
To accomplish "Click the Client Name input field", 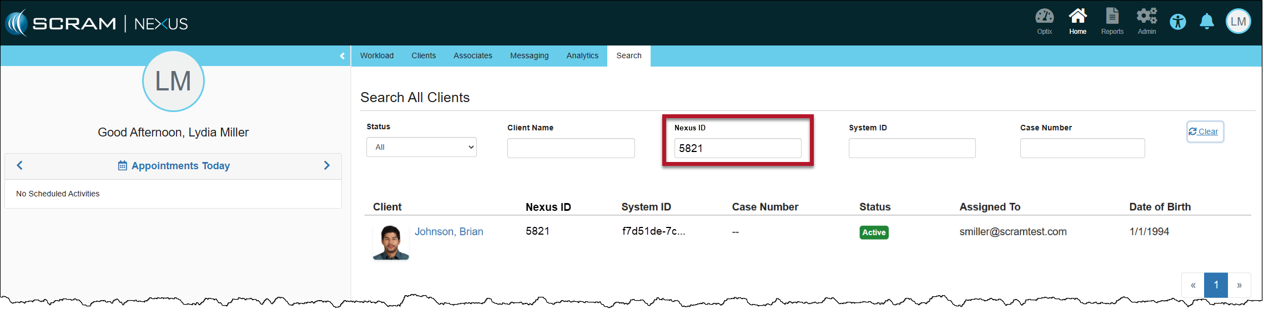I will (571, 148).
